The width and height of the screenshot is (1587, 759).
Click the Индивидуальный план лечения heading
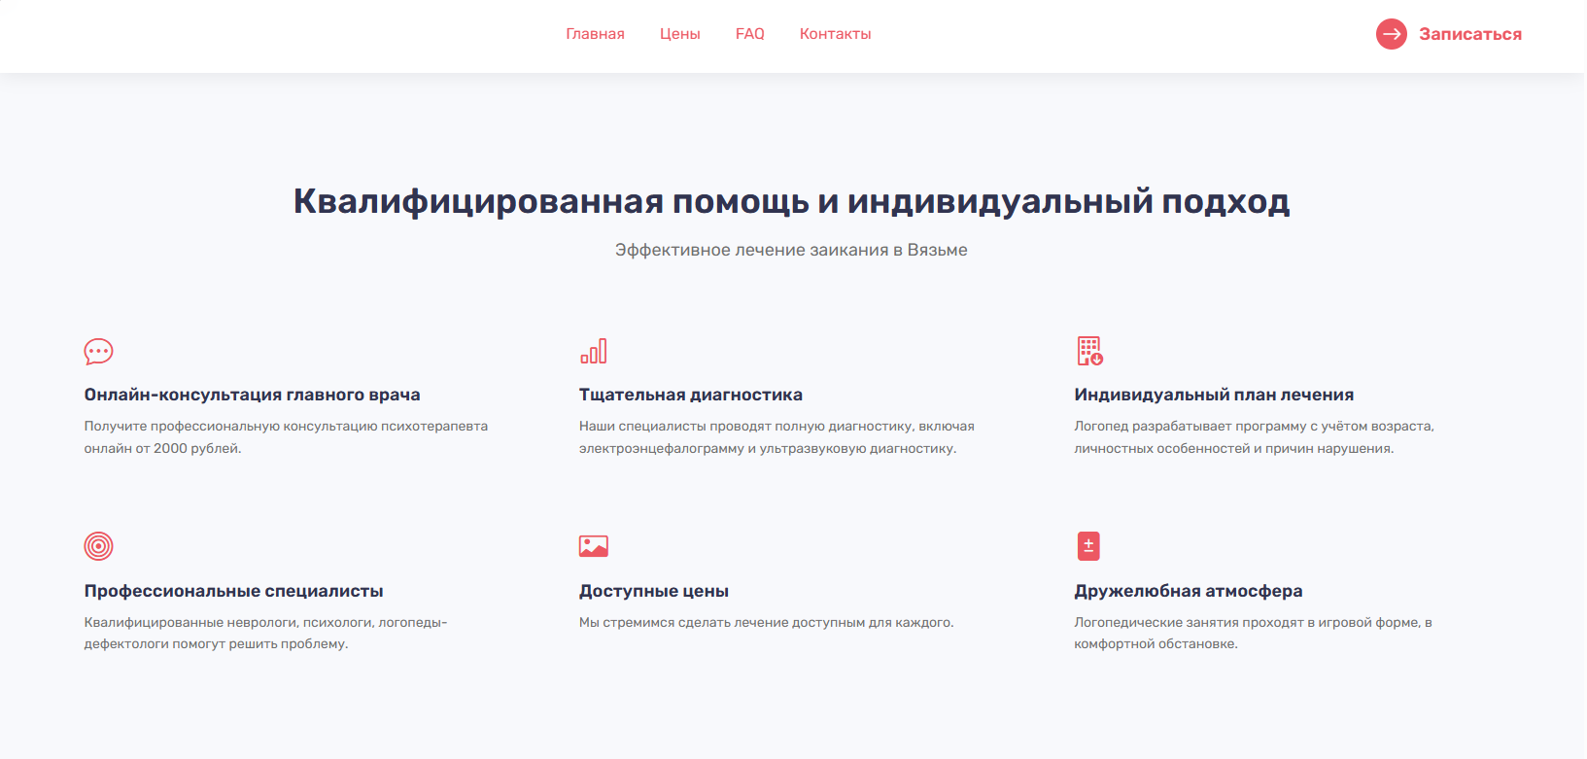pyautogui.click(x=1214, y=395)
